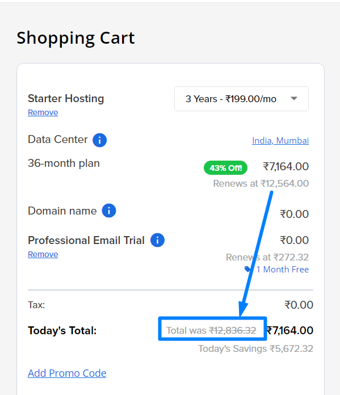Open the Data Center info icon

pyautogui.click(x=99, y=140)
